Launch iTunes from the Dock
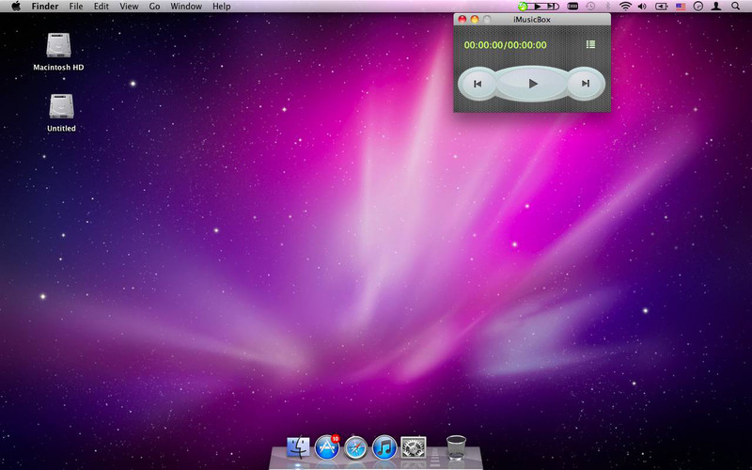The width and height of the screenshot is (752, 470). pos(384,446)
